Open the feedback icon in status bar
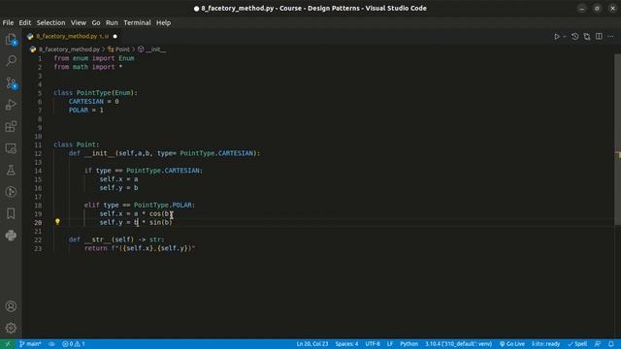 [598, 344]
